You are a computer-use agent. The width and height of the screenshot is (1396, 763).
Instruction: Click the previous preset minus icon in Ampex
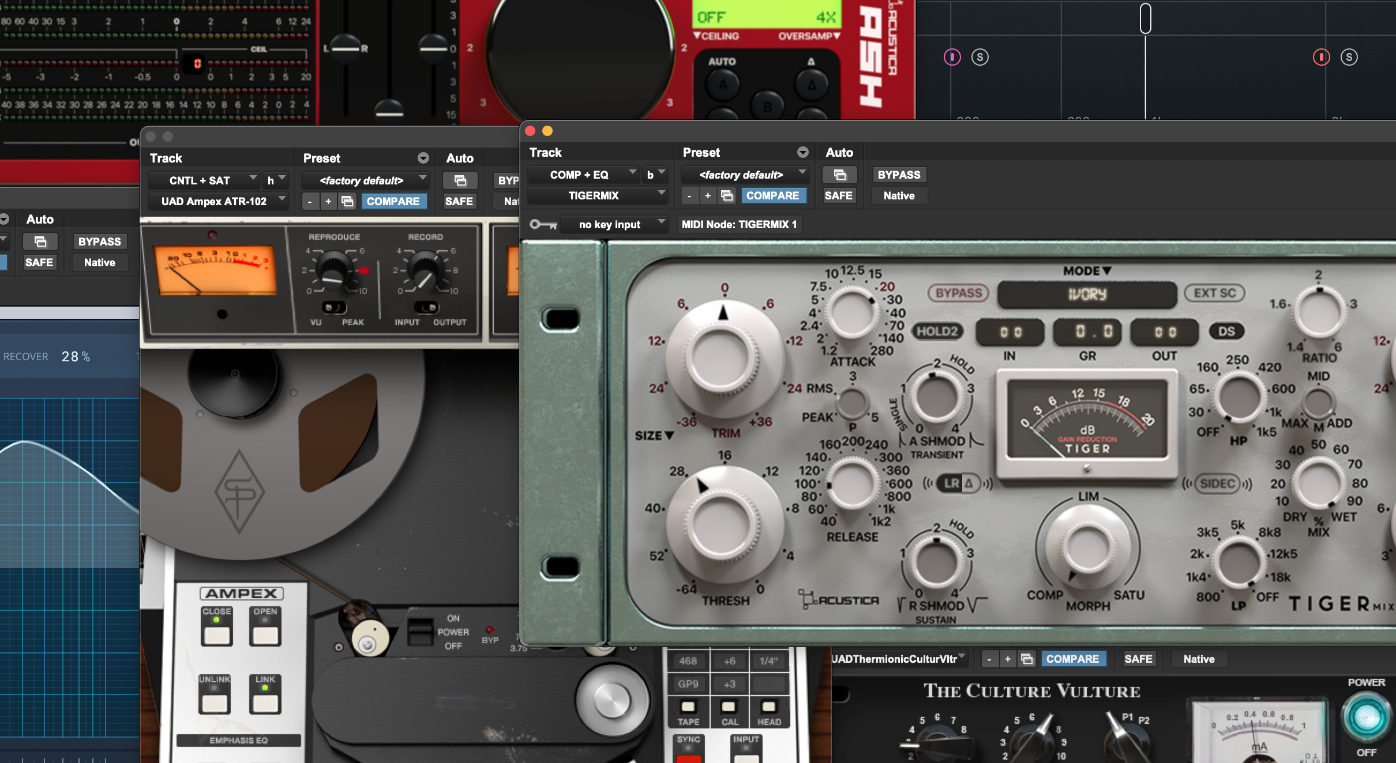[x=310, y=201]
